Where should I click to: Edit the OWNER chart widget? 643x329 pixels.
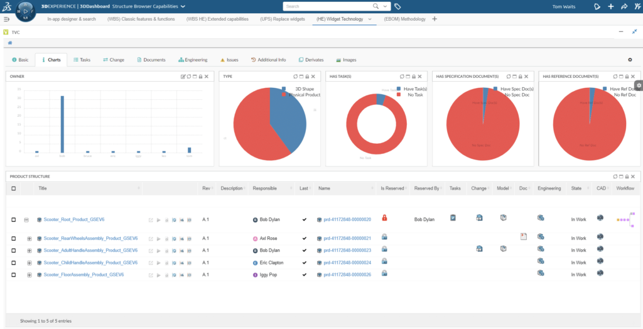pyautogui.click(x=183, y=77)
